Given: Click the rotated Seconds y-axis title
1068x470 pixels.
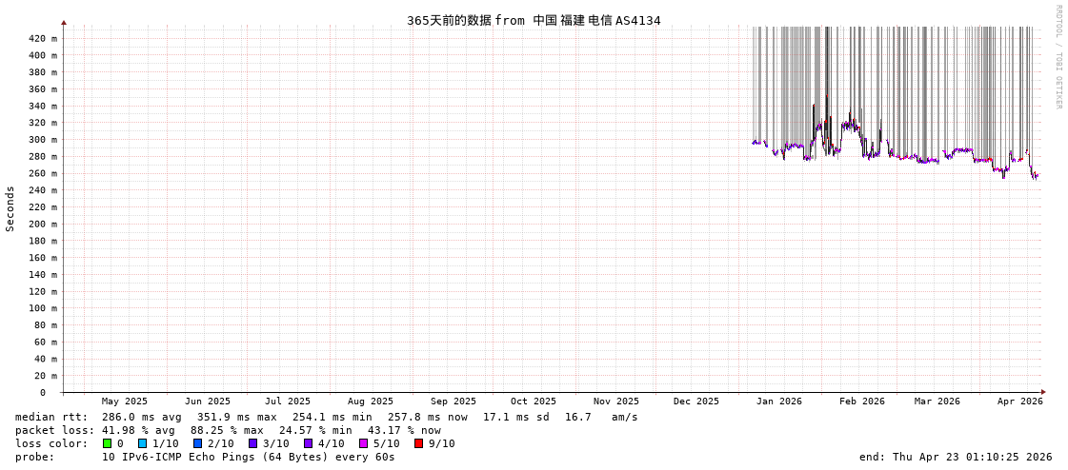Looking at the screenshot, I should [10, 208].
